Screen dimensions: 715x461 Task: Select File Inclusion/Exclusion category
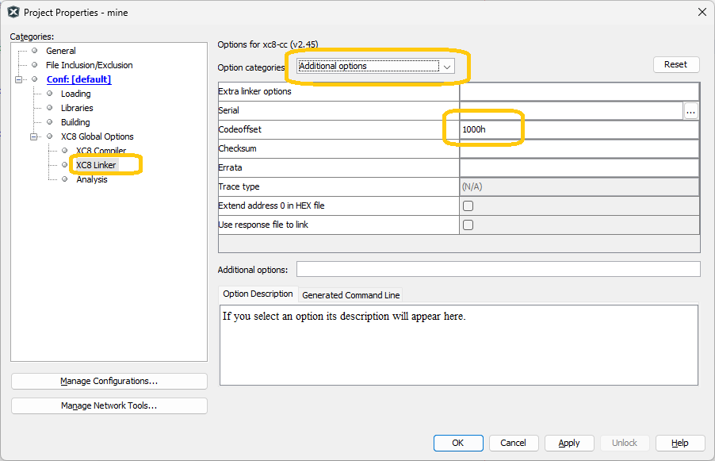pyautogui.click(x=89, y=65)
